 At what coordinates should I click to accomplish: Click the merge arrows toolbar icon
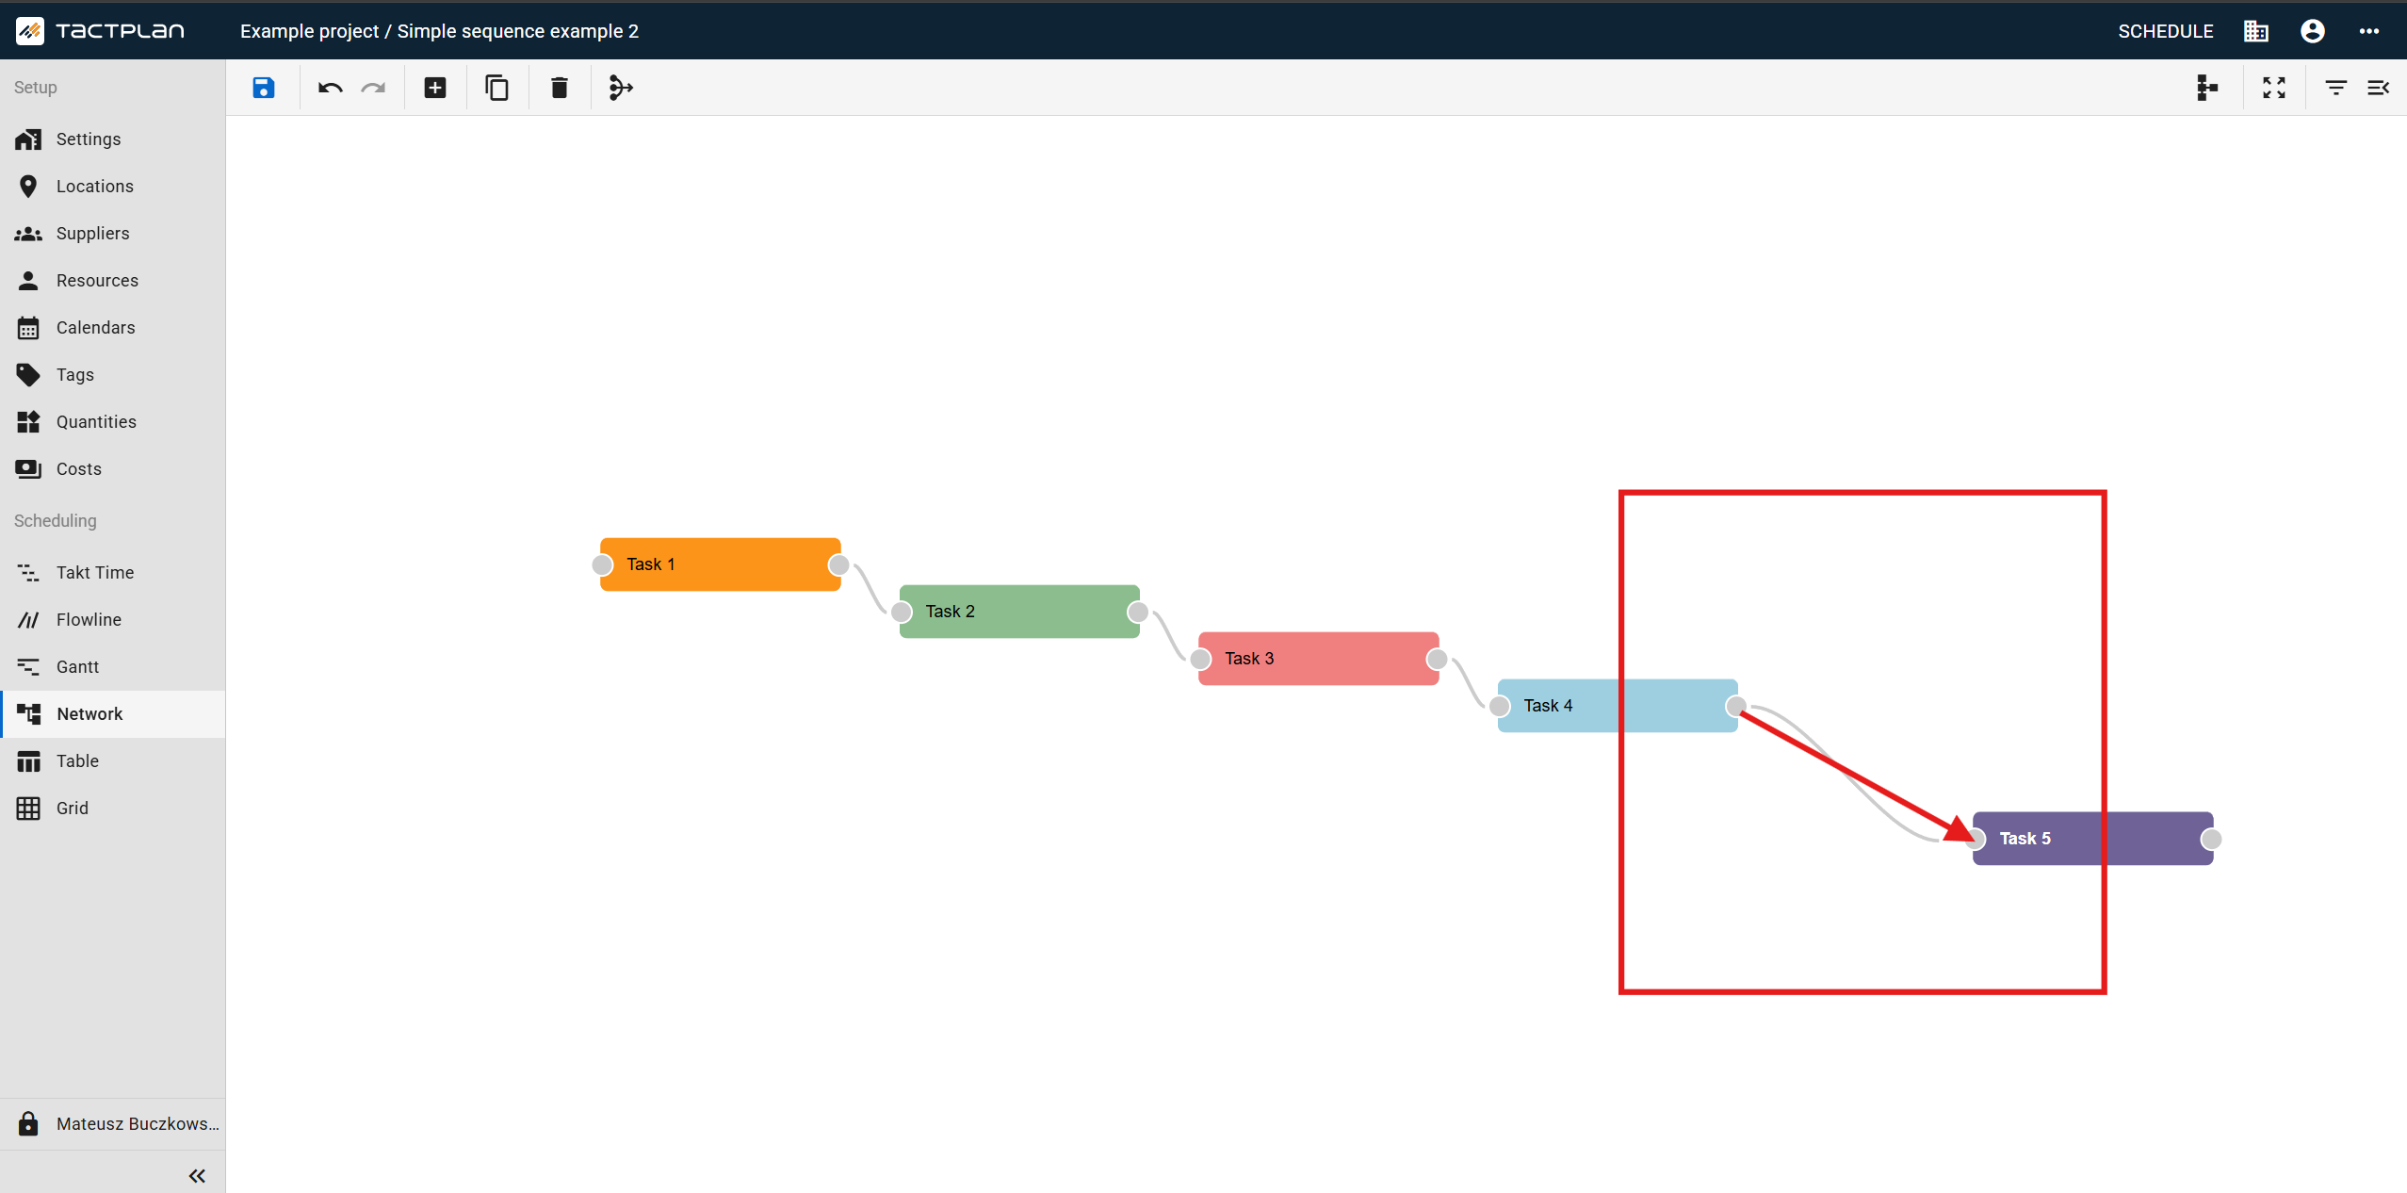point(621,88)
